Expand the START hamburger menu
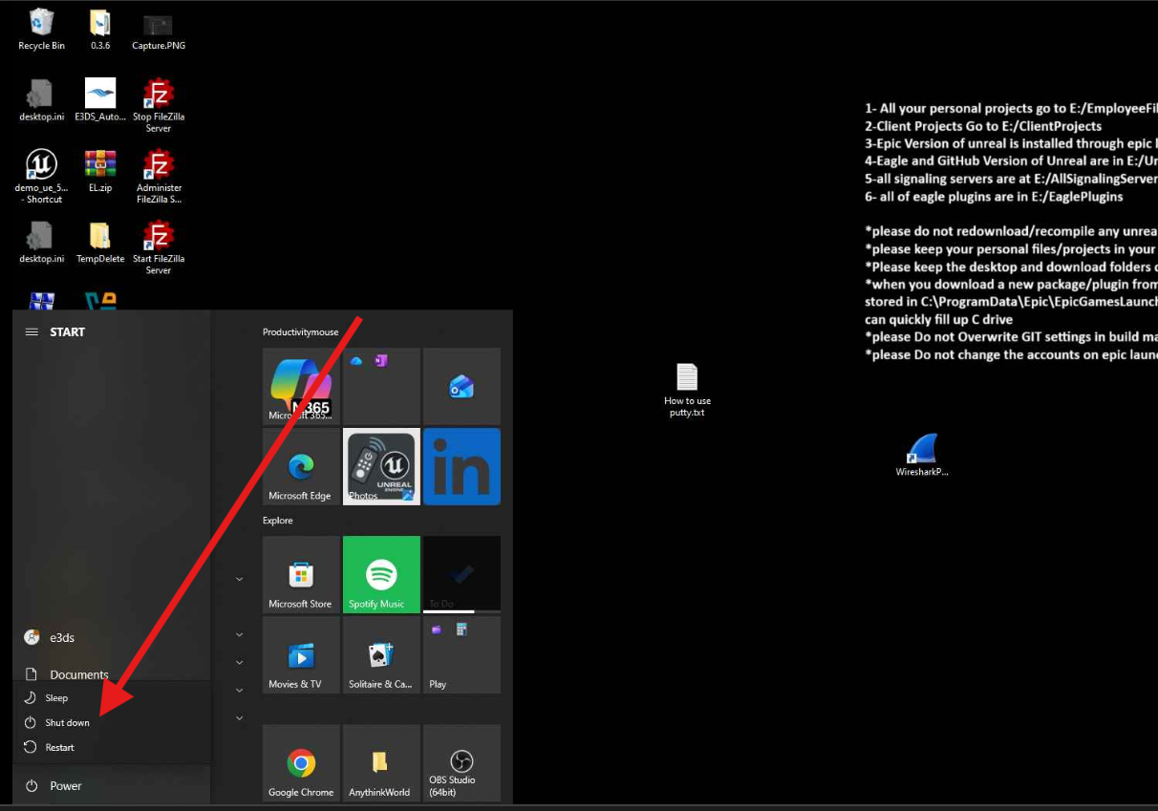Screen dimensions: 1158x811 [32, 331]
